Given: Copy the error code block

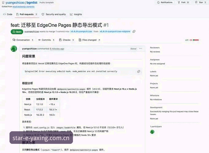Looking at the screenshot, I should tap(139, 71).
